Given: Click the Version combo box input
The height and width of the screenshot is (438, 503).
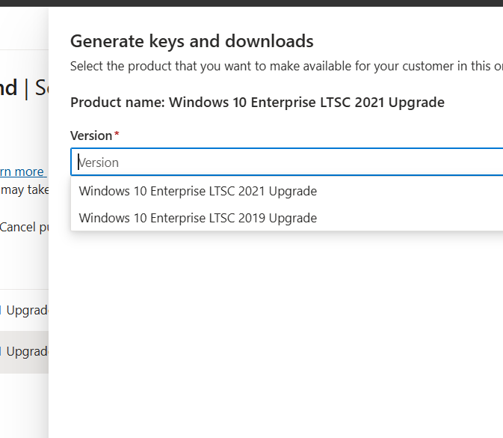Looking at the screenshot, I should (287, 162).
